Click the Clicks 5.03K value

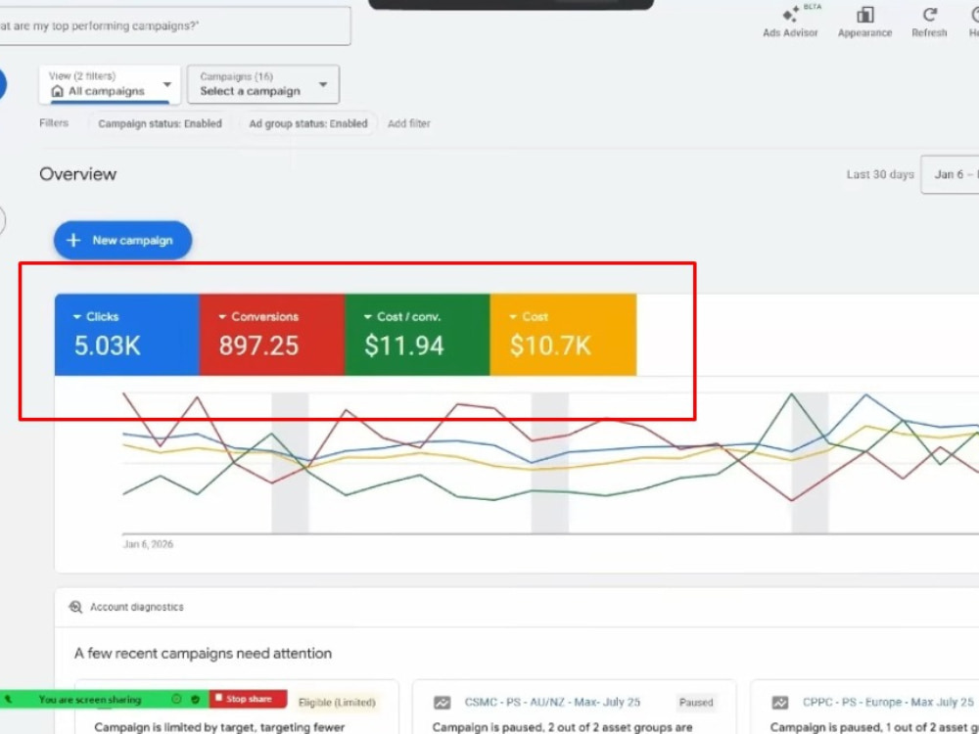click(x=108, y=345)
